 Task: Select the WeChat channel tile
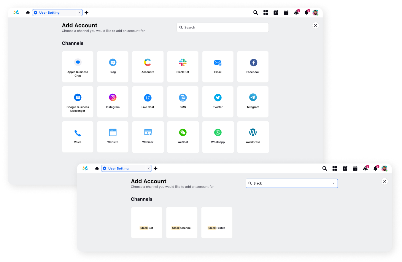coord(183,137)
